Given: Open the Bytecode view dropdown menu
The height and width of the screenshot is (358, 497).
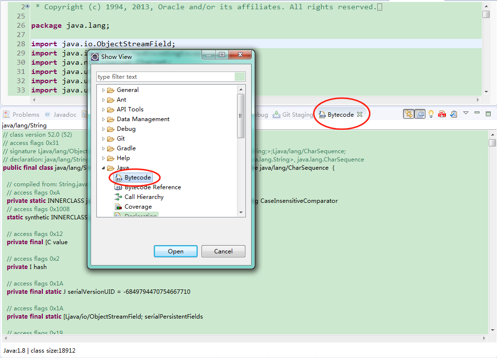Looking at the screenshot, I should 466,113.
